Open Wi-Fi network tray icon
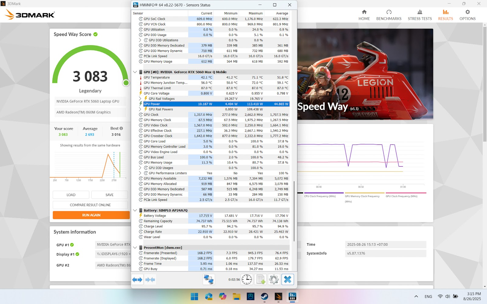Image resolution: width=487 pixels, height=304 pixels. coord(440,296)
